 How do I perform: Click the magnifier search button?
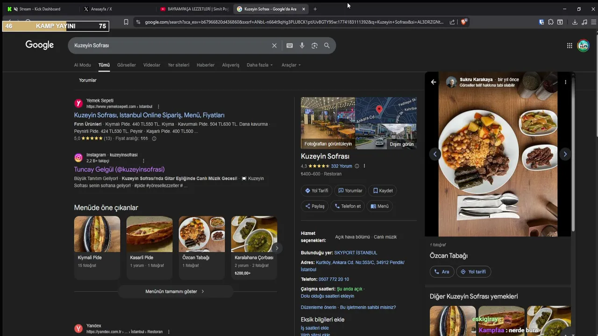tap(327, 46)
